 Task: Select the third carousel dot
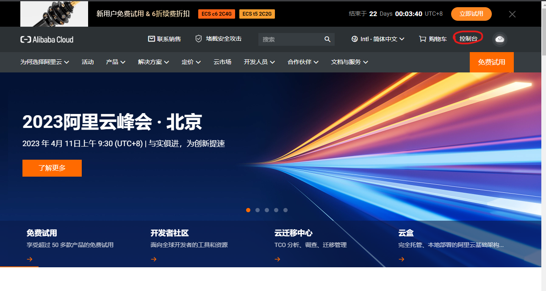pos(267,210)
